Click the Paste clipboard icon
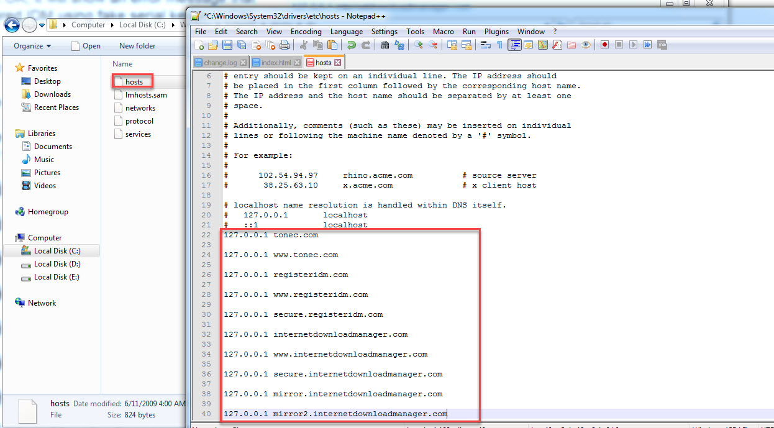Viewport: 774px width, 428px height. (x=332, y=45)
